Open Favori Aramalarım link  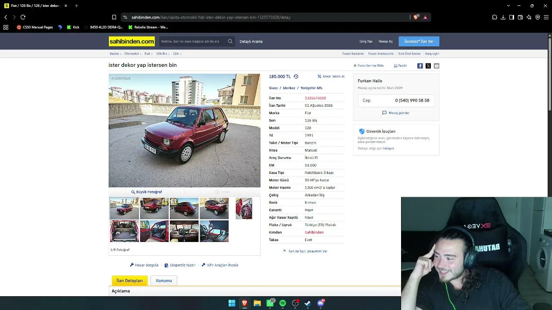[381, 54]
